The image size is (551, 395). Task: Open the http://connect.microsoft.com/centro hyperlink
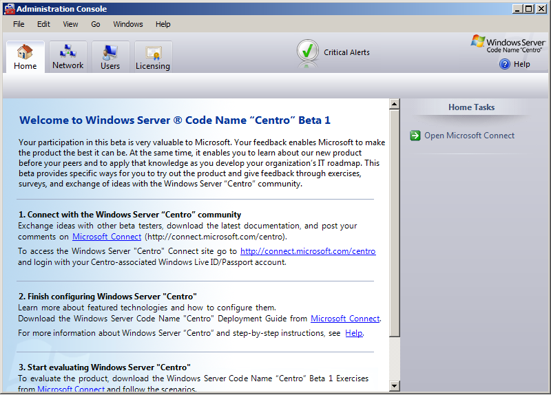(x=308, y=251)
